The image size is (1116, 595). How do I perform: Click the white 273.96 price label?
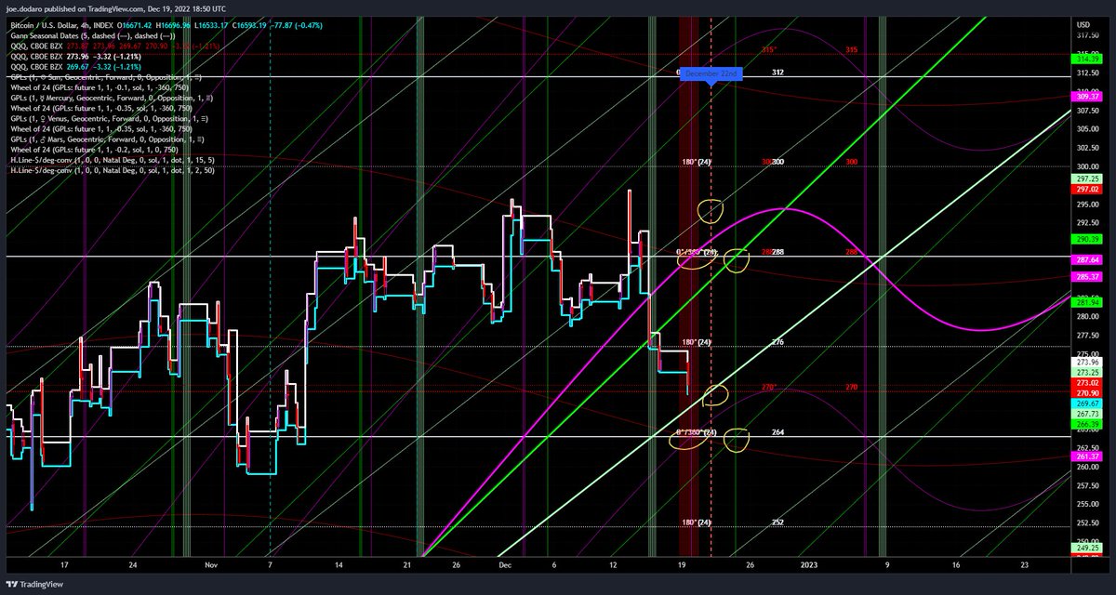[x=1088, y=362]
